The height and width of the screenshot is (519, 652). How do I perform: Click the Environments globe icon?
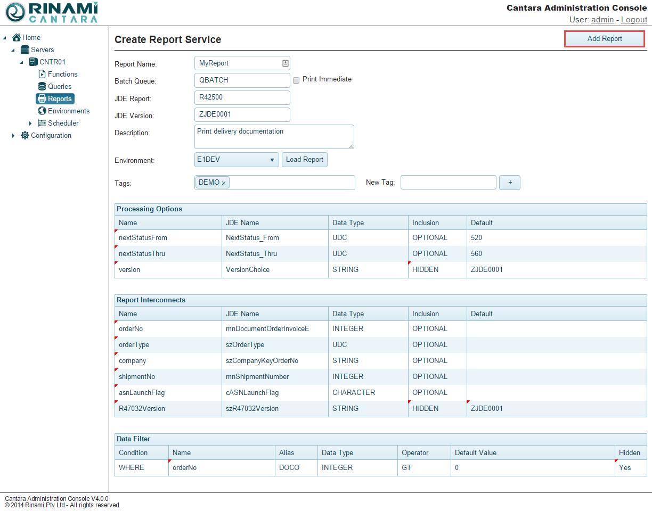[42, 111]
